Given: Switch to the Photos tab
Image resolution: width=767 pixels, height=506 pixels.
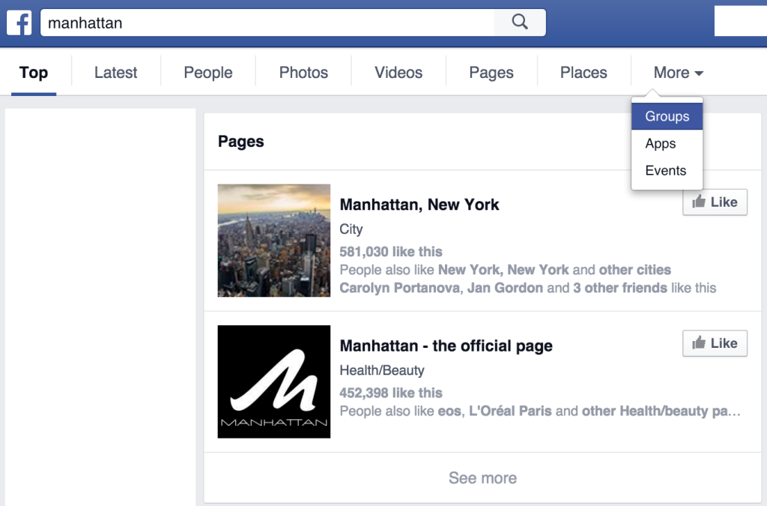Looking at the screenshot, I should coord(303,73).
